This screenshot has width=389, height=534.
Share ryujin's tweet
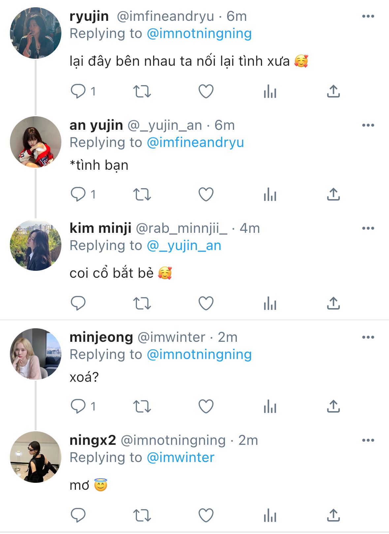(333, 91)
